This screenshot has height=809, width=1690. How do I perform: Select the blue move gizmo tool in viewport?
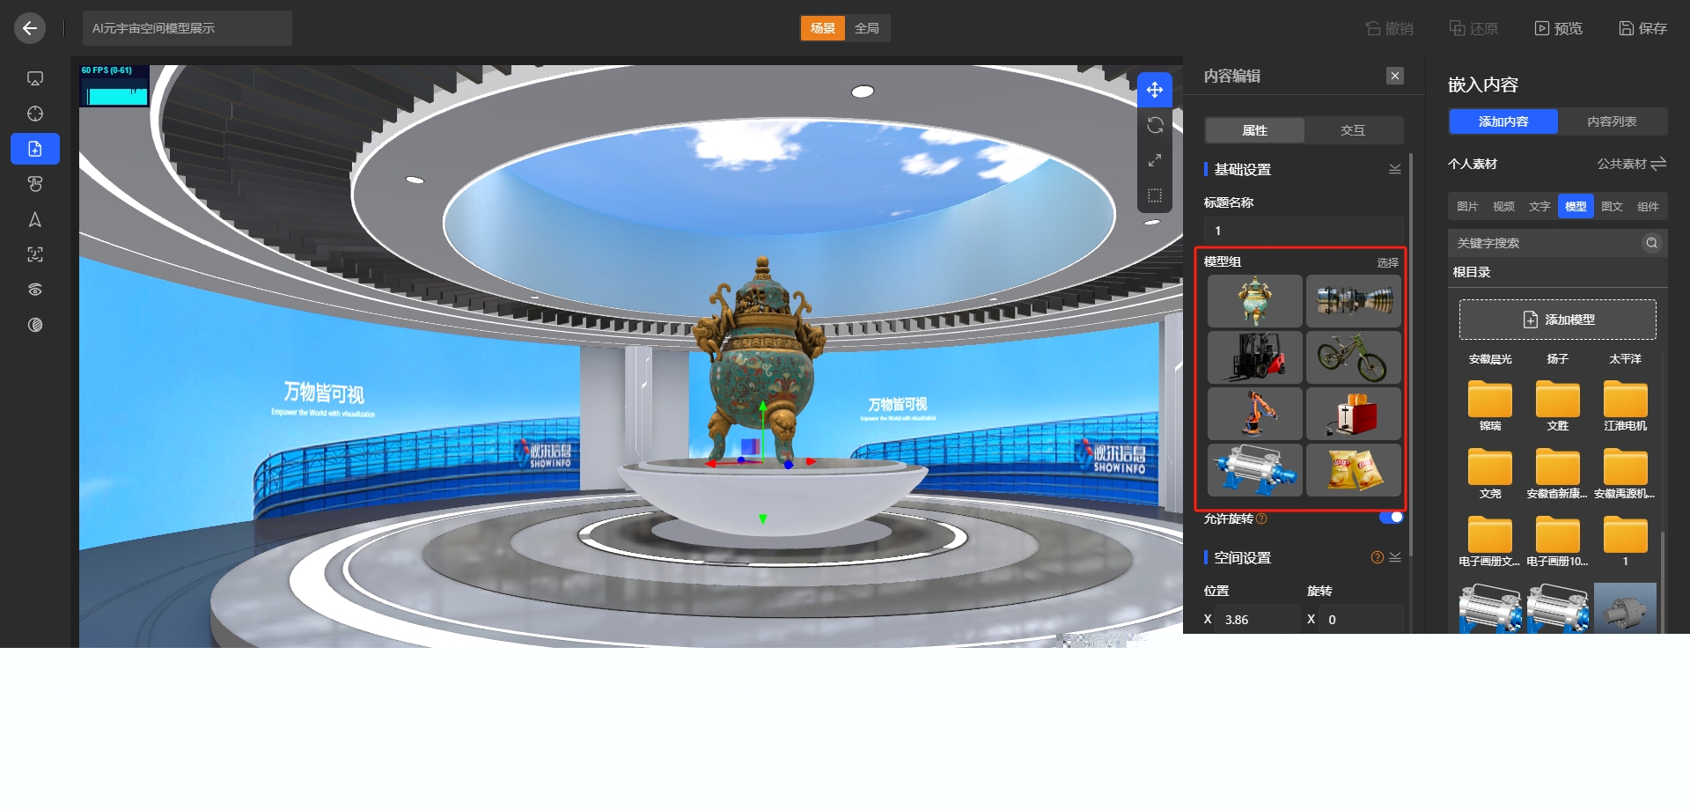click(1155, 89)
